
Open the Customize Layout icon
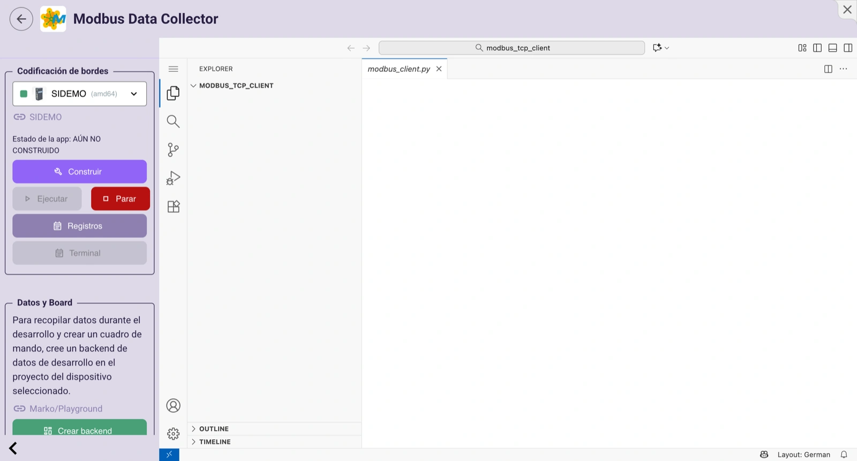tap(802, 48)
